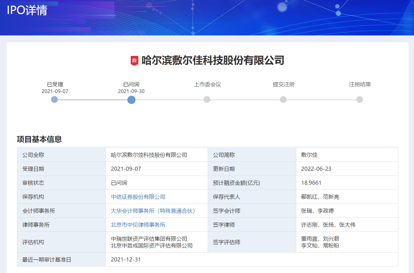This screenshot has height=273, width=414.
Task: Click the 保荐代表人 label cell
Action: 252,197
